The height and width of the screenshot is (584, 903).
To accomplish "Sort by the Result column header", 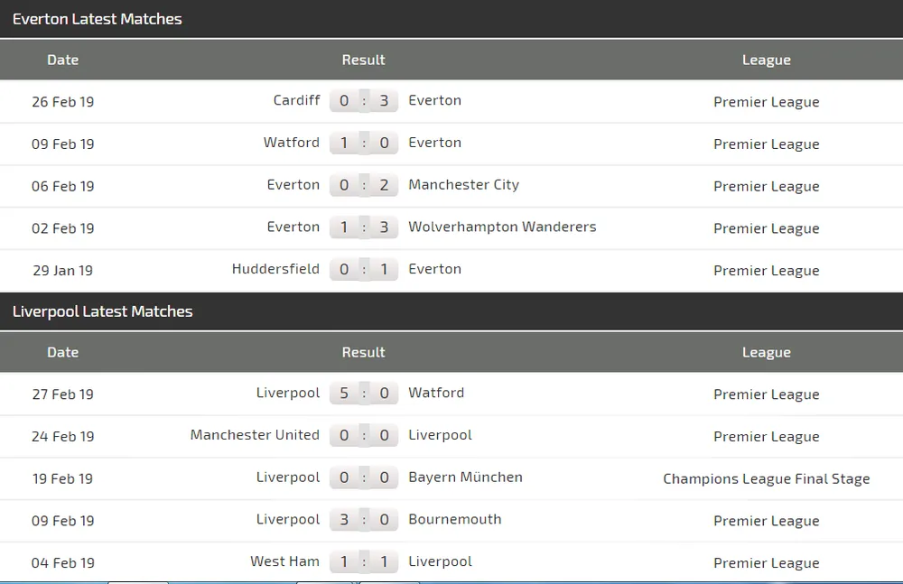I will coord(363,60).
